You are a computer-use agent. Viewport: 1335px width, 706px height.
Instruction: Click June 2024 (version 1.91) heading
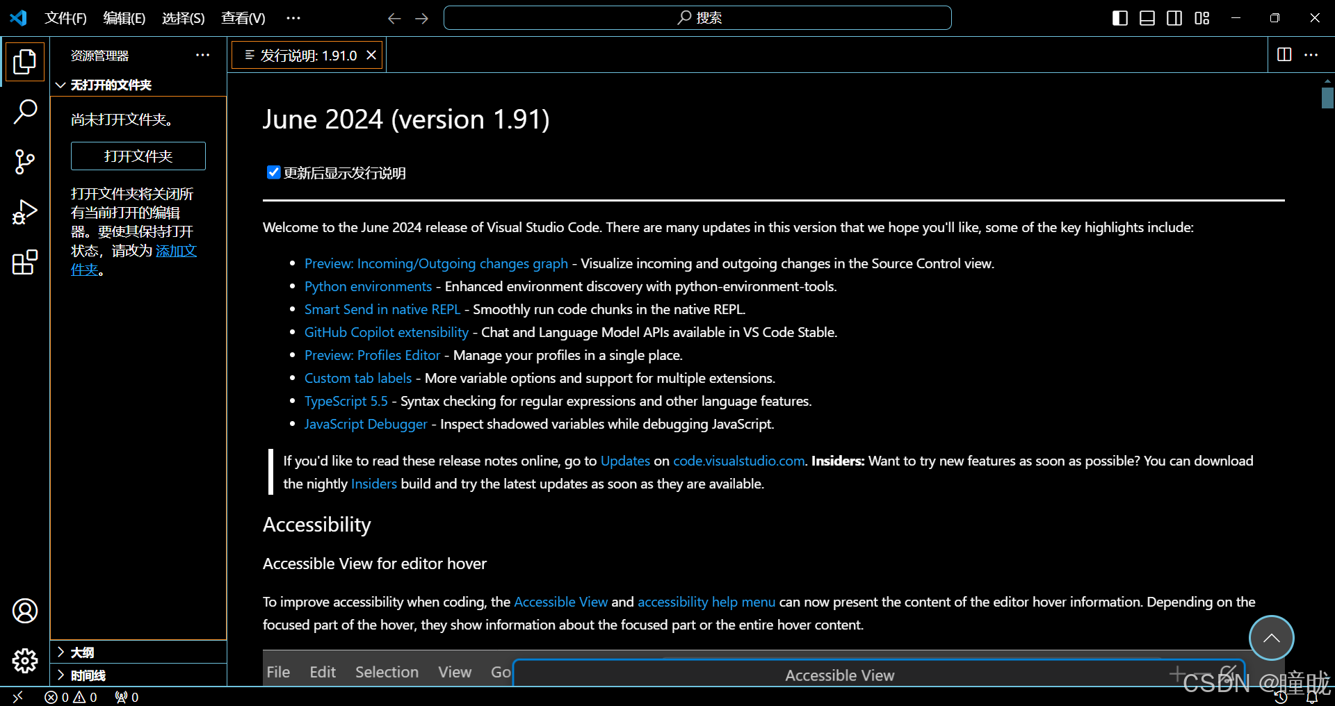(x=406, y=120)
